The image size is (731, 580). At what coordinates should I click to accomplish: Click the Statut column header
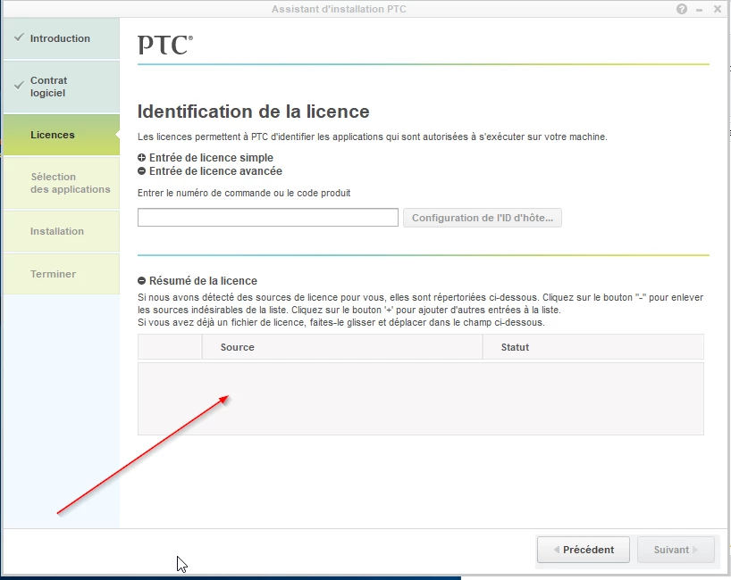point(593,347)
